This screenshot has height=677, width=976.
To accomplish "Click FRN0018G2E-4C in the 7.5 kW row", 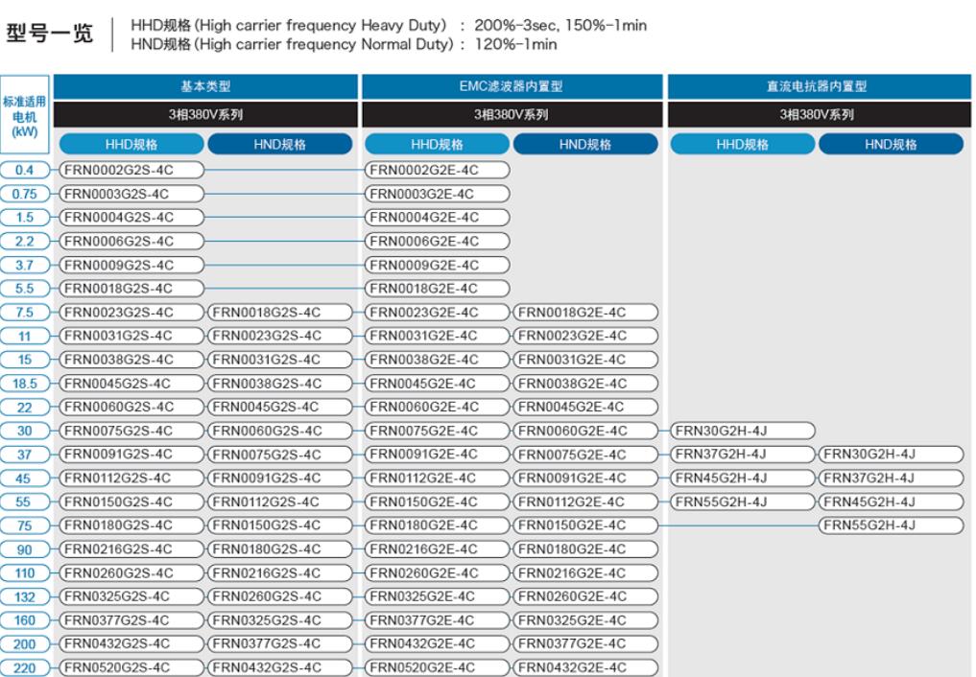I will (585, 312).
